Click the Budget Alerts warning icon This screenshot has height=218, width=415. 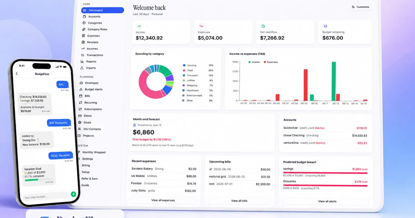pos(81,89)
